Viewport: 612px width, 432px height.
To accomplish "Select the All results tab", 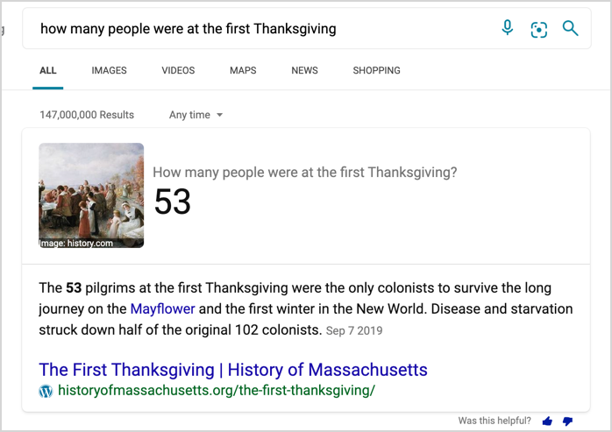I will coord(48,70).
